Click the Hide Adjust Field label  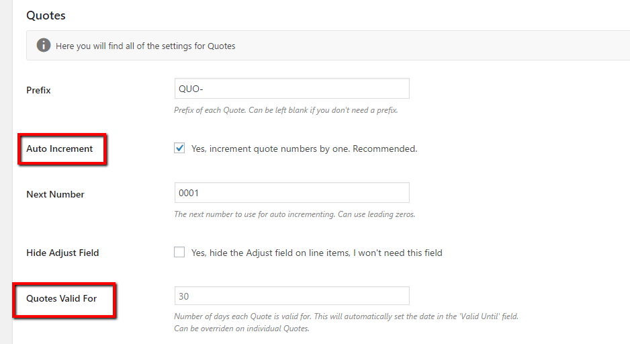tap(62, 253)
